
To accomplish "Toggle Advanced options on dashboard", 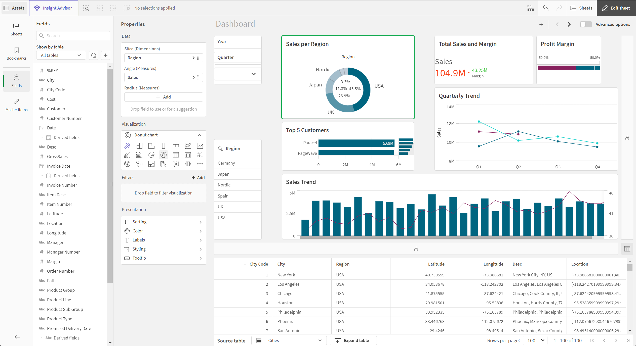I will [586, 24].
